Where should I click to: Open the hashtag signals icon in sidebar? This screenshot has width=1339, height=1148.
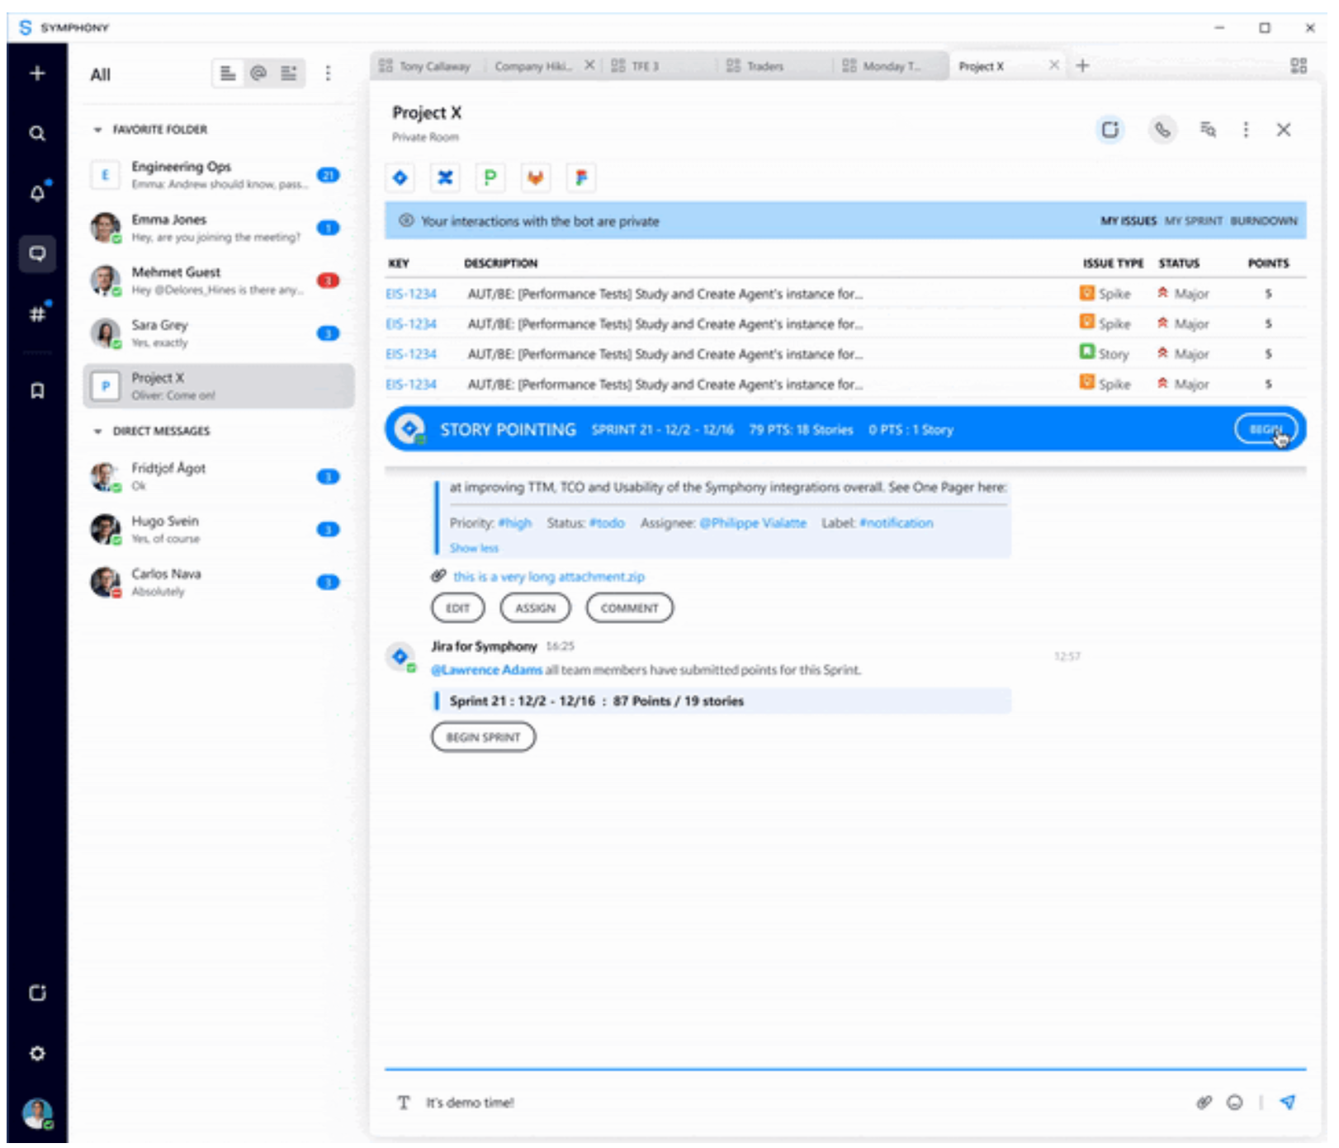[x=37, y=314]
